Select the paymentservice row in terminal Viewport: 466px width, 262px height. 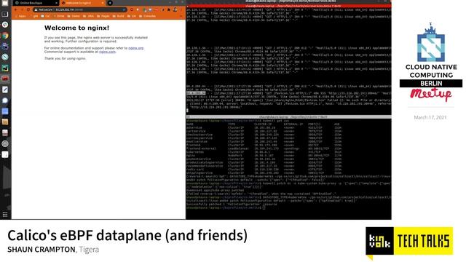click(x=264, y=159)
